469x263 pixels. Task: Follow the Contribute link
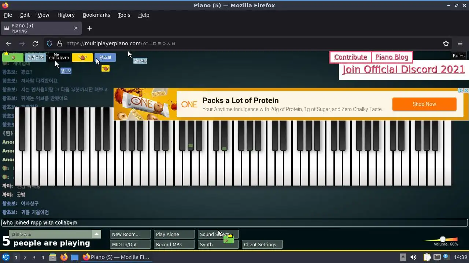point(351,57)
